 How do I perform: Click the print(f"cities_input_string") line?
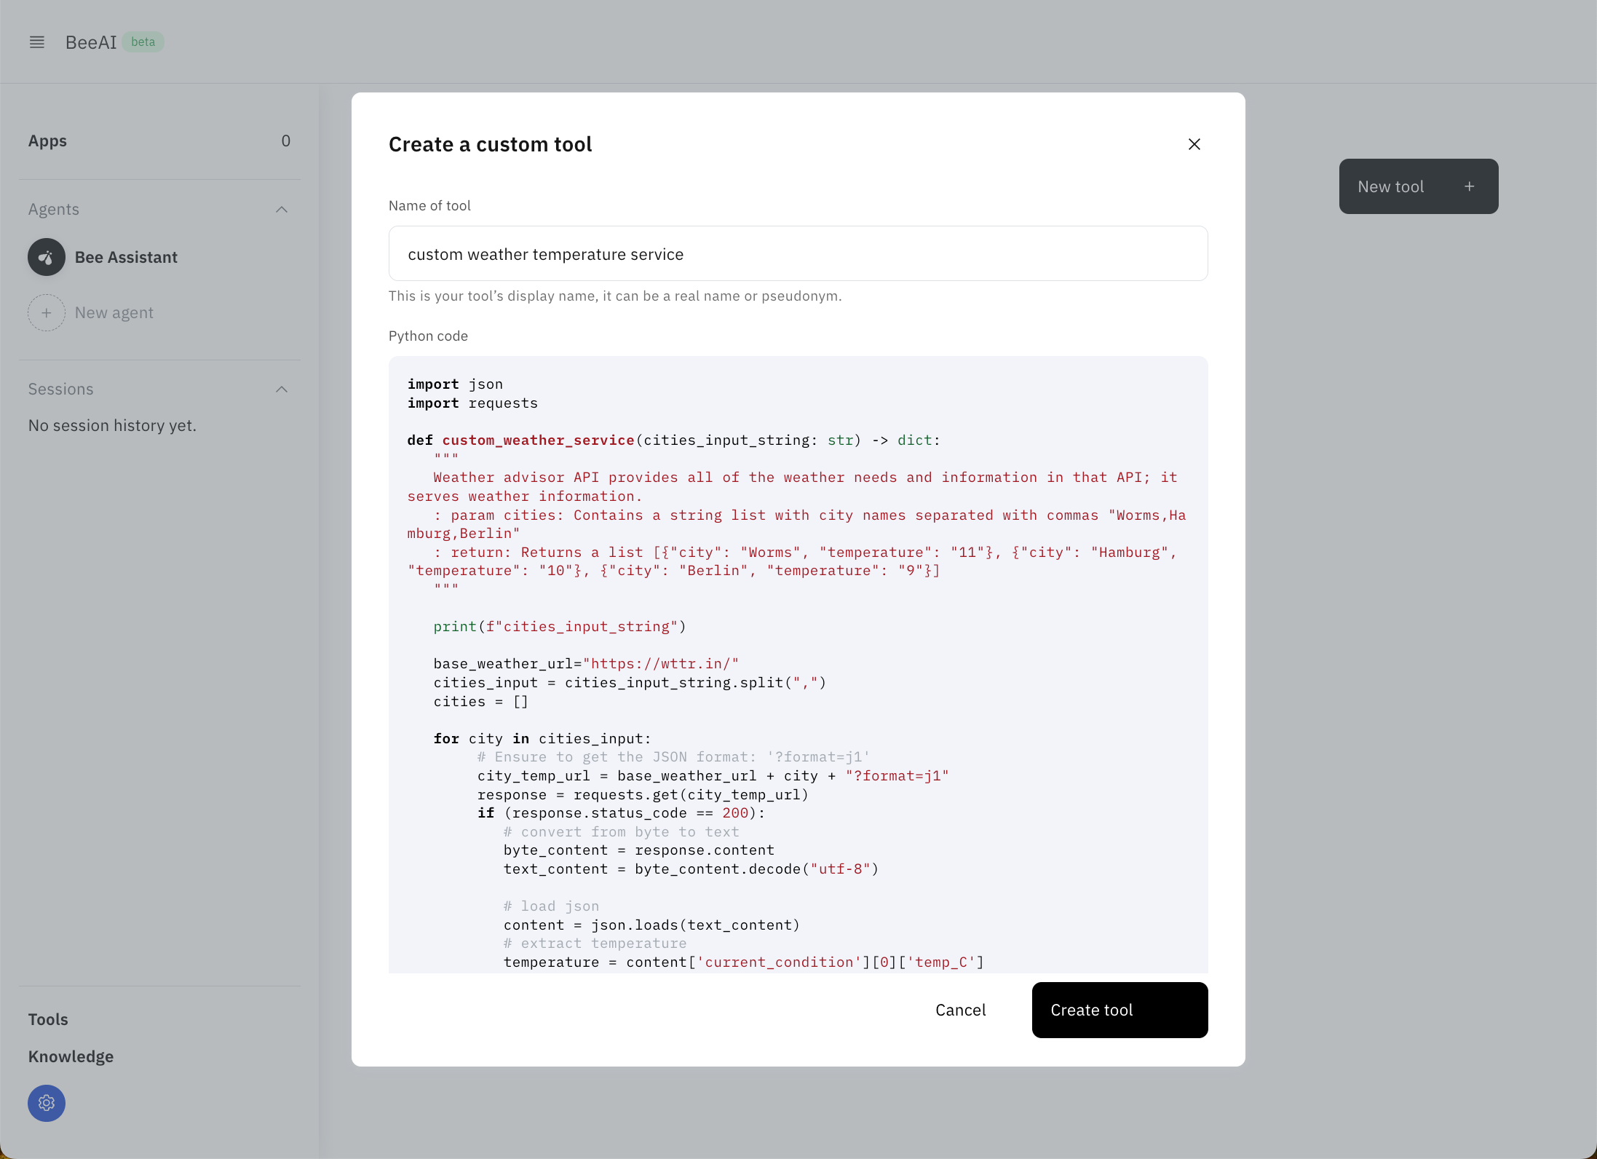click(x=560, y=626)
